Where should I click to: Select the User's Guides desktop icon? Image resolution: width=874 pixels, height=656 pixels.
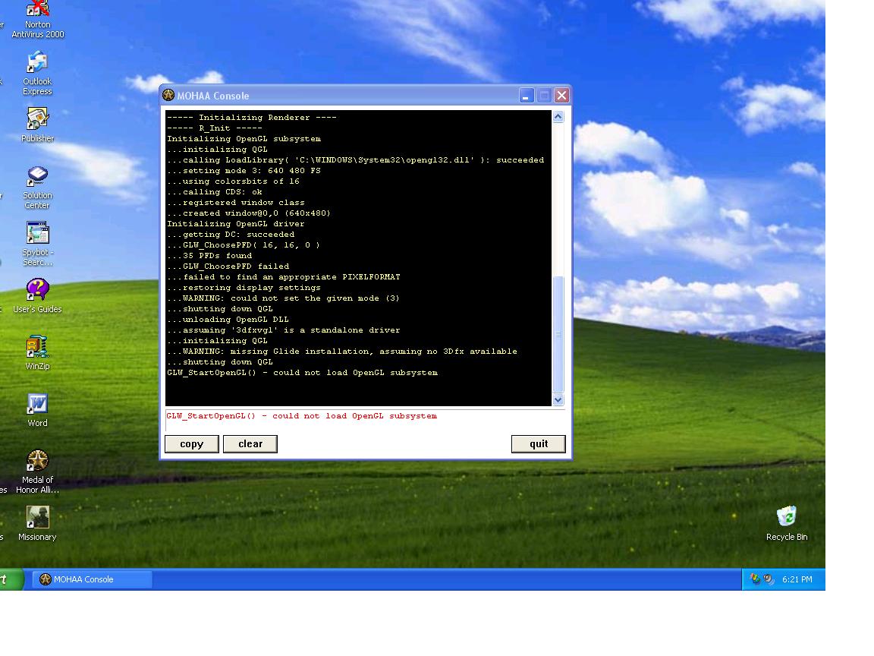(x=37, y=296)
